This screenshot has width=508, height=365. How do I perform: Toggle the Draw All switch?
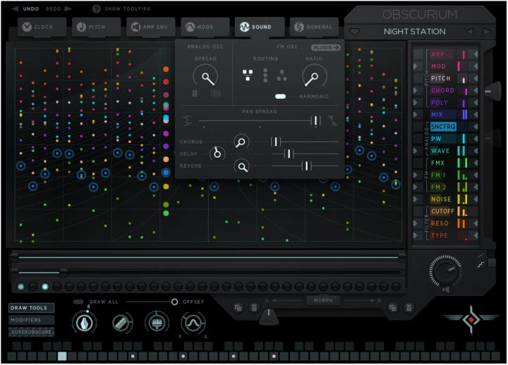78,302
